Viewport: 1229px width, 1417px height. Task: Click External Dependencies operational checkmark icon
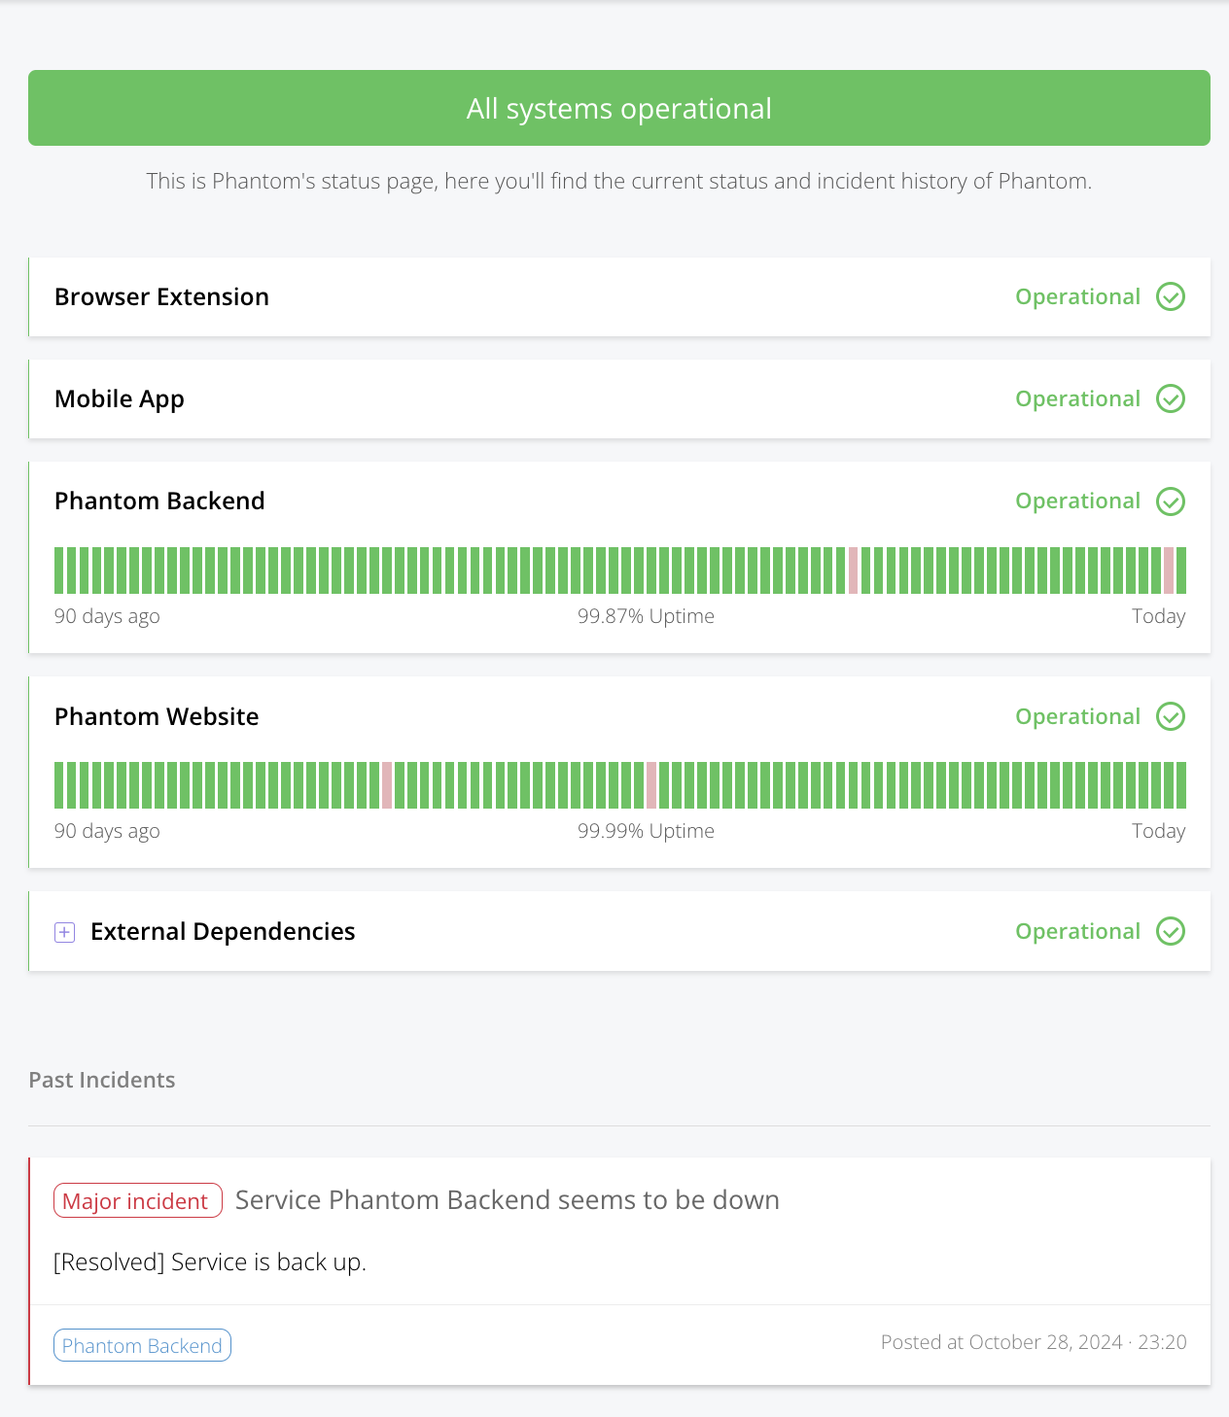coord(1171,931)
